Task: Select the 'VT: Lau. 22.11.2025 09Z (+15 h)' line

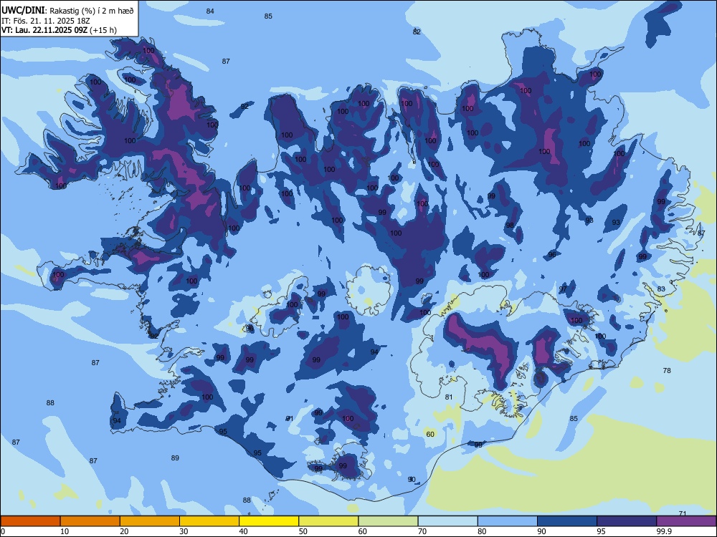Action: (x=59, y=30)
